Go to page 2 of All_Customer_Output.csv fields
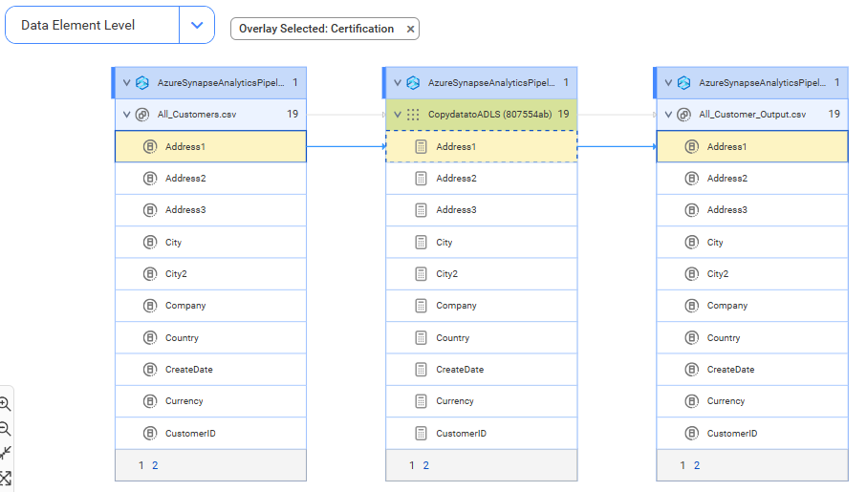Image resolution: width=867 pixels, height=492 pixels. (x=697, y=465)
